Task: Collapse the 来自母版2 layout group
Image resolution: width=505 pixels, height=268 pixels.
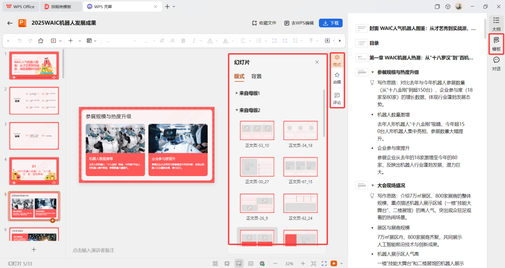Action: (x=237, y=111)
